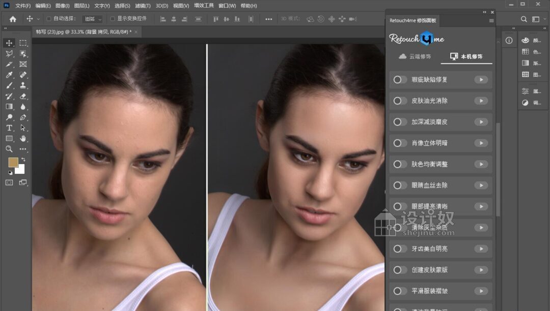This screenshot has height=311, width=550.
Task: Select the Rectangular Marquee tool
Action: [23, 43]
